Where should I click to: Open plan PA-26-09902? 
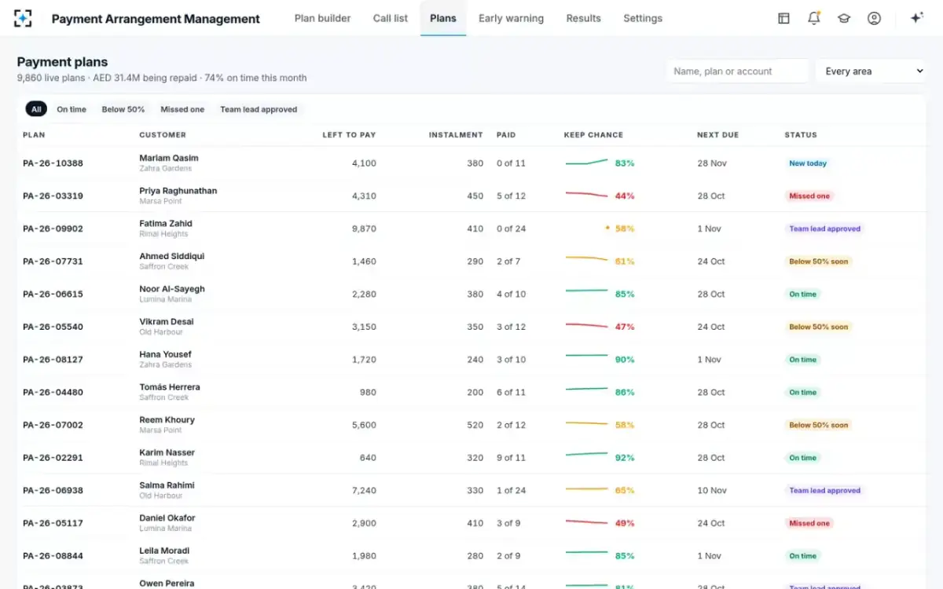[x=53, y=229]
